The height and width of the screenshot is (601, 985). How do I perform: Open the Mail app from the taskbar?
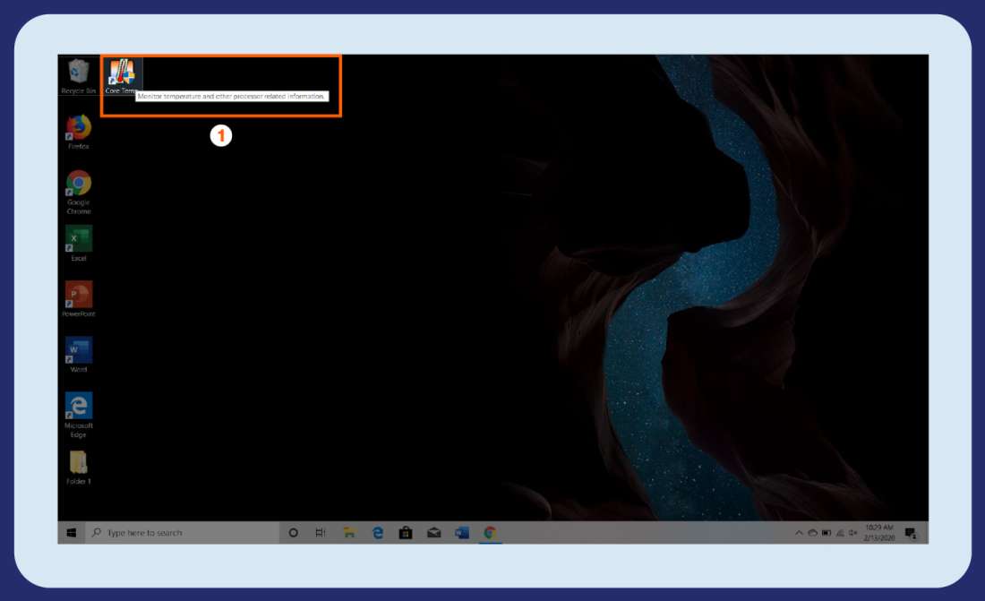pyautogui.click(x=433, y=533)
